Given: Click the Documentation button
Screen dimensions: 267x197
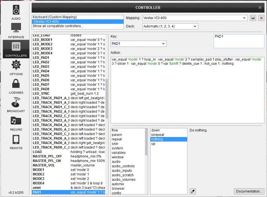Looking at the screenshot, I should tap(249, 191).
